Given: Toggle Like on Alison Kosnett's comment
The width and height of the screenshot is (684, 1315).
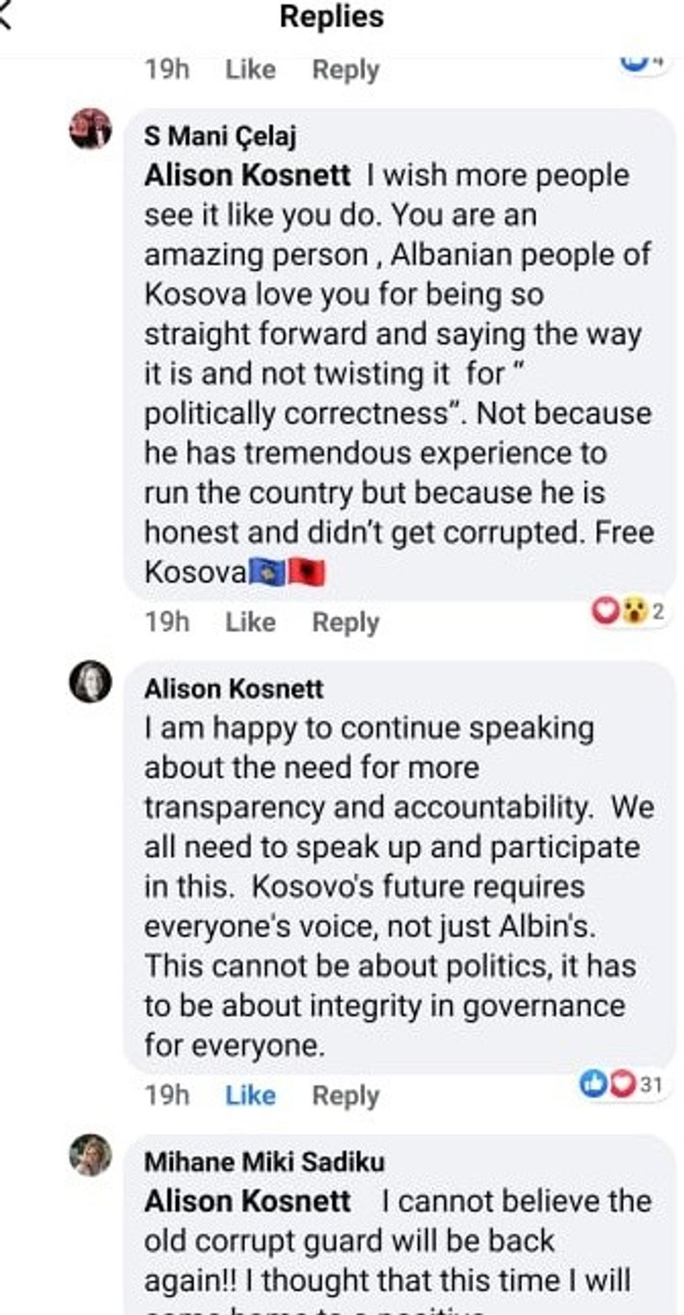Looking at the screenshot, I should click(251, 1095).
